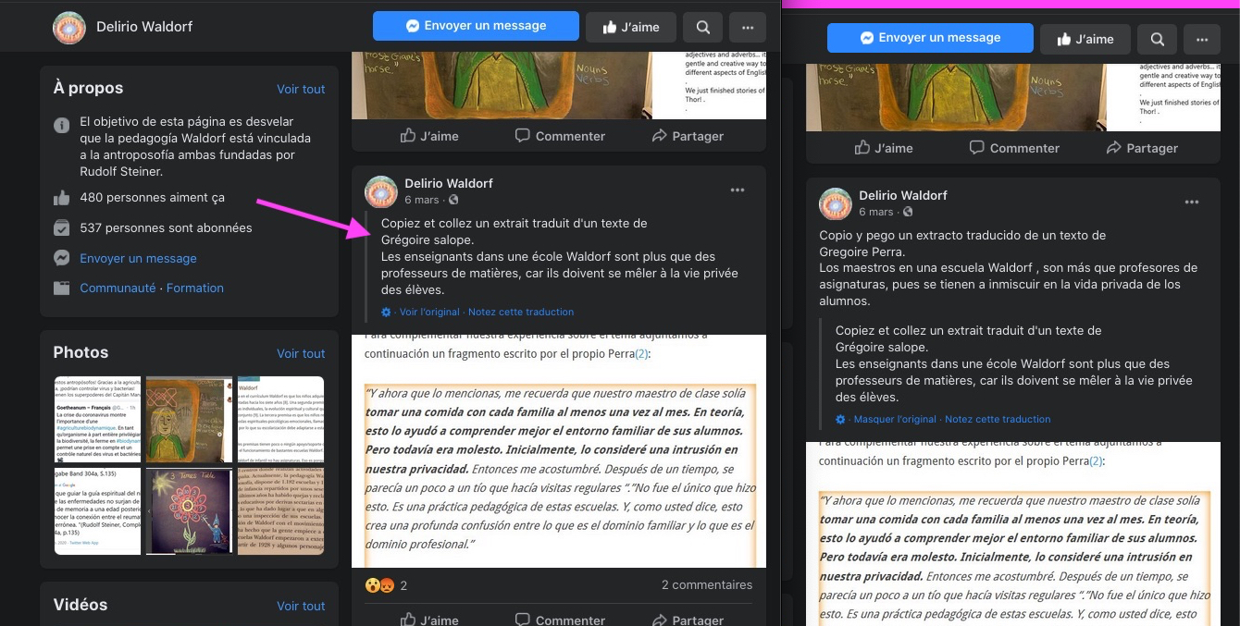This screenshot has width=1240, height=626.
Task: Click the search icon in right page header
Action: pos(1158,39)
